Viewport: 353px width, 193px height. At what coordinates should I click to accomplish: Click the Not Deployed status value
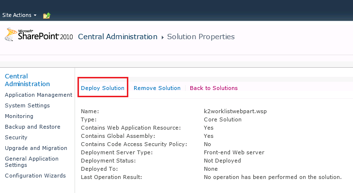click(222, 161)
